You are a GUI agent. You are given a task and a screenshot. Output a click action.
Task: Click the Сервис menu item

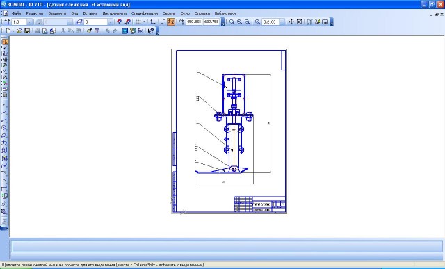(x=169, y=13)
